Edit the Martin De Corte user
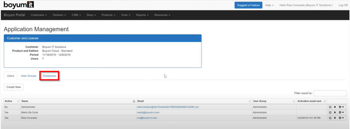The height and width of the screenshot is (129, 350). point(330,112)
